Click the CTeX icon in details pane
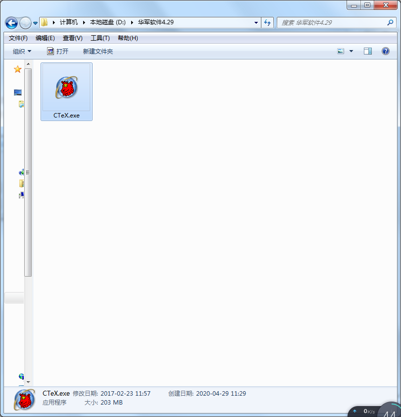The width and height of the screenshot is (401, 417). [x=24, y=400]
